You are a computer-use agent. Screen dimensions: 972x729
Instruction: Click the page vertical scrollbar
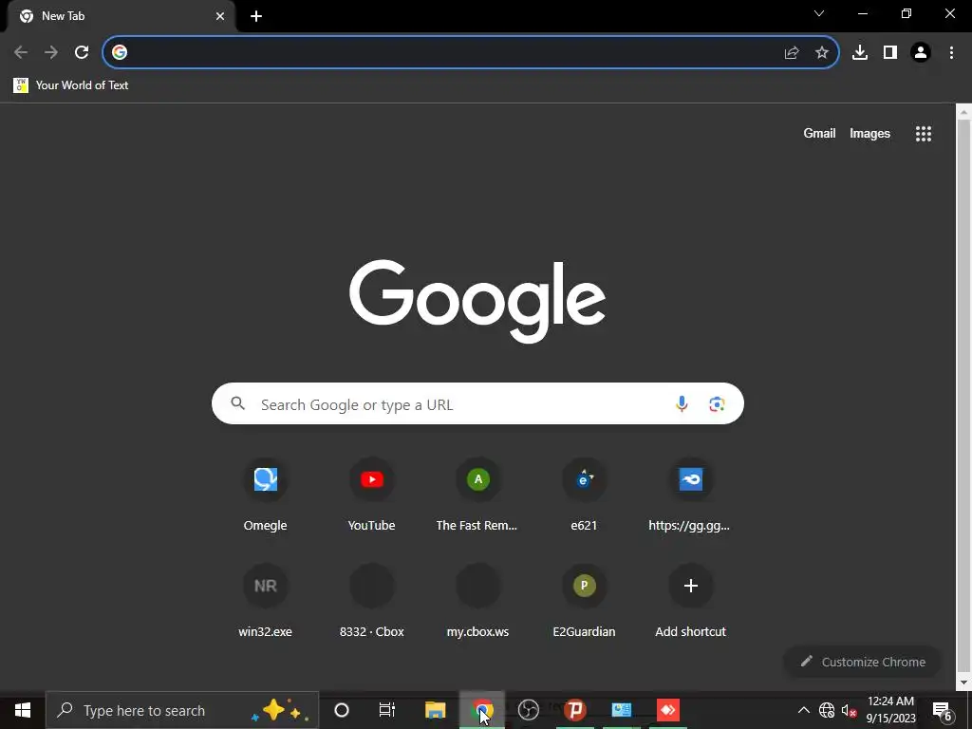(x=963, y=397)
